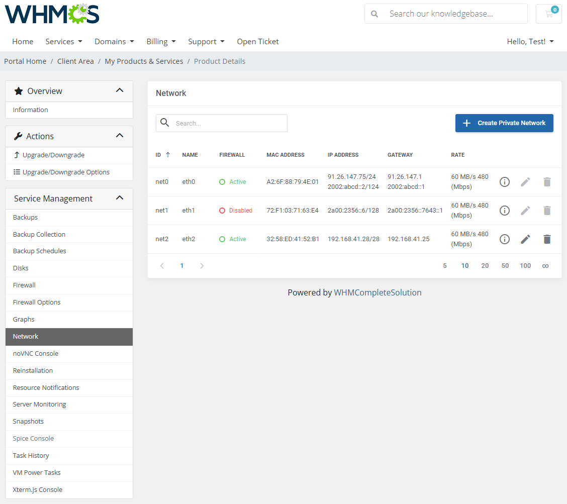Select page 1 in pagination
The height and width of the screenshot is (504, 567).
[182, 266]
